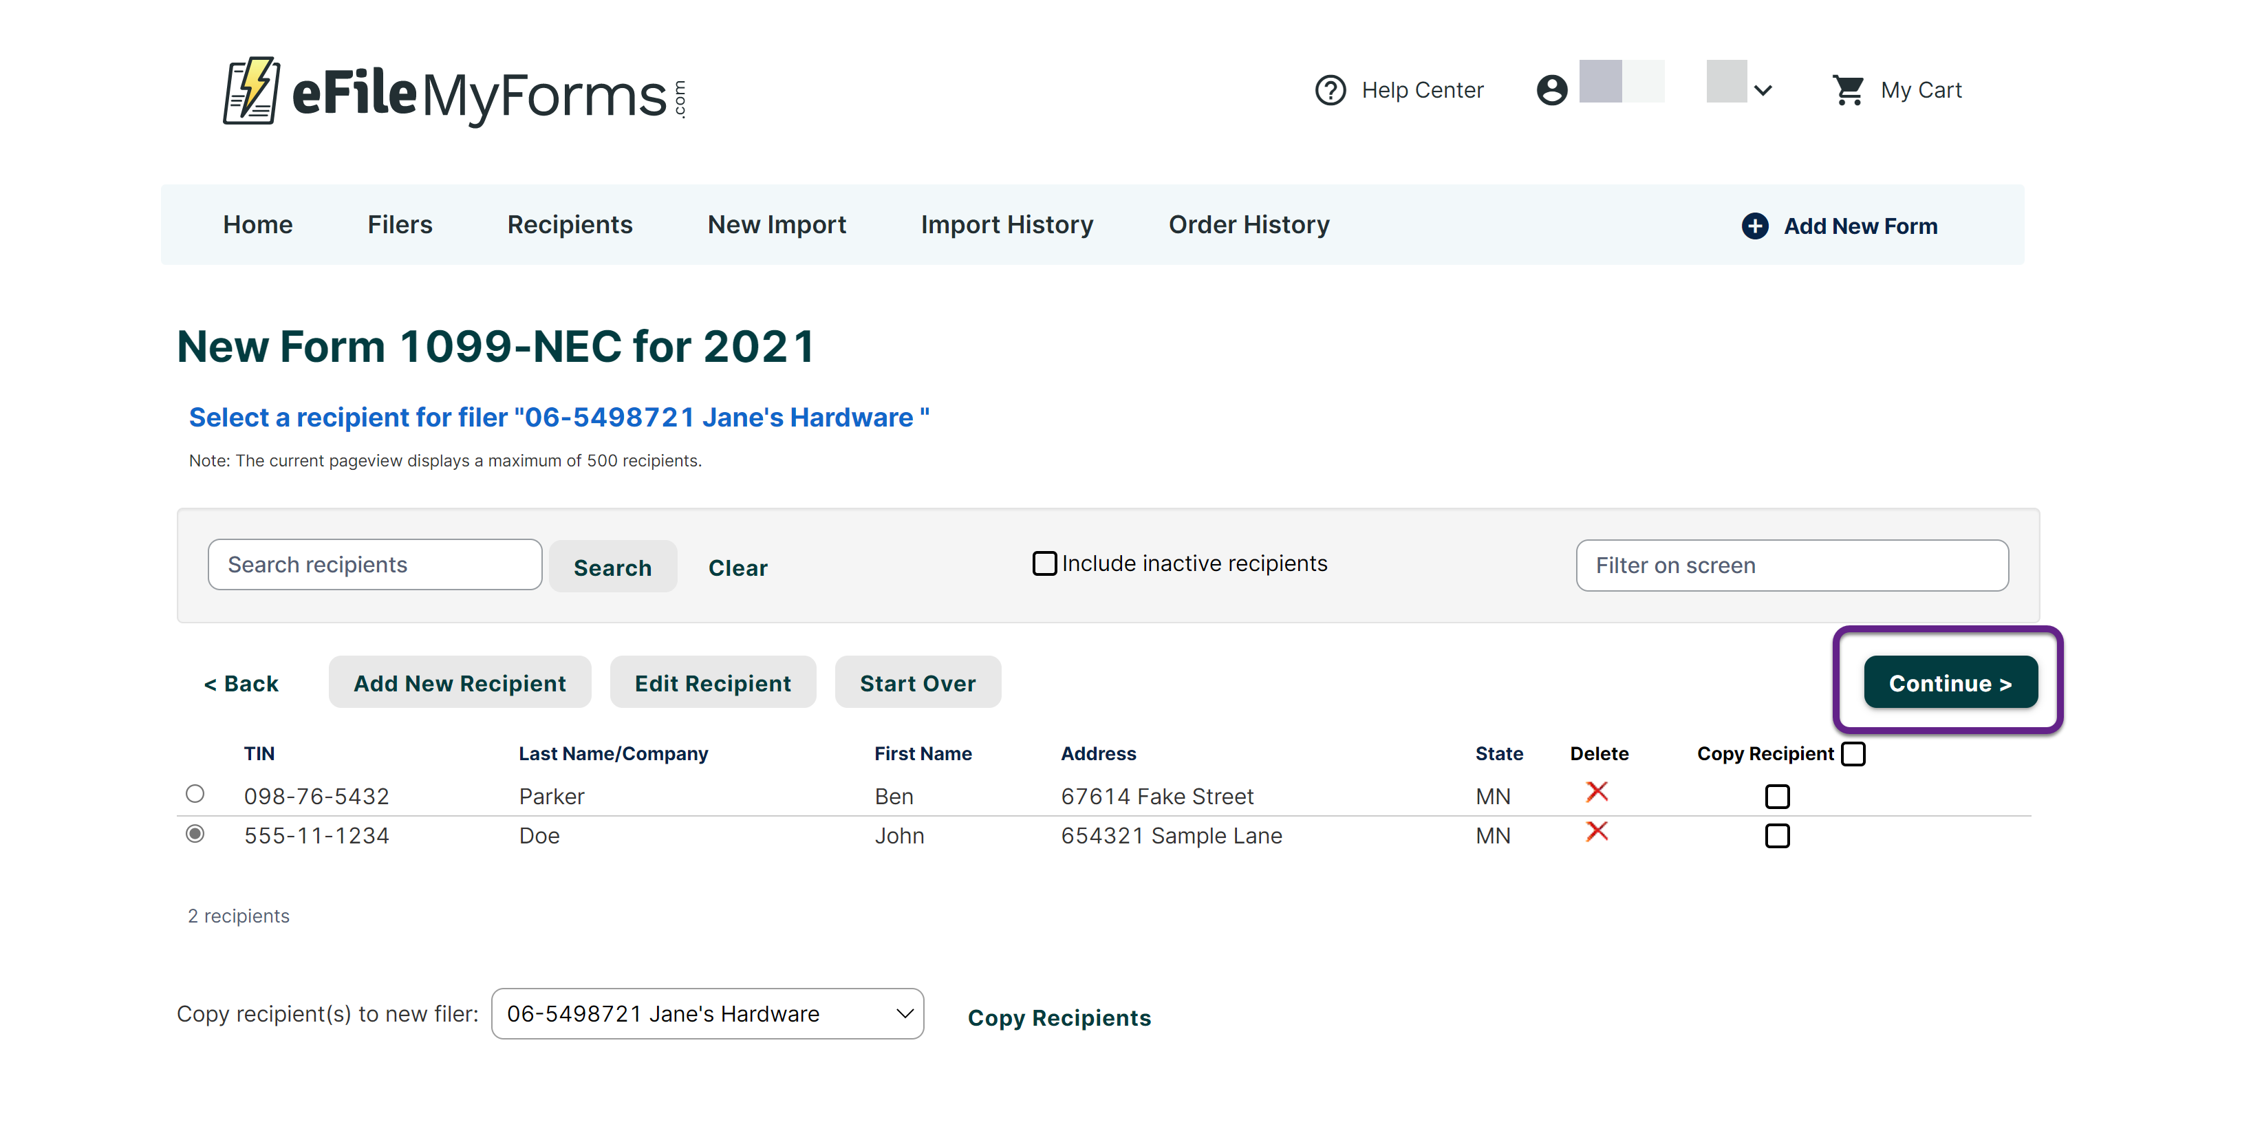This screenshot has width=2251, height=1142.
Task: Click the eFileMyForms lightning logo
Action: (252, 91)
